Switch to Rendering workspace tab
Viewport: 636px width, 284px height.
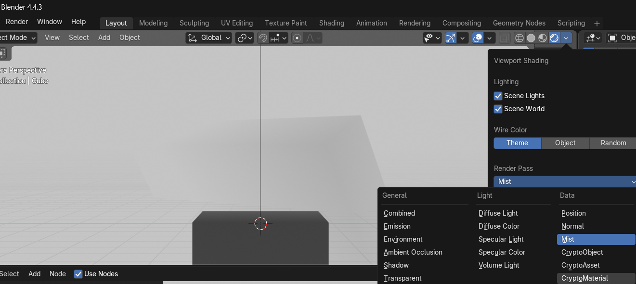coord(415,23)
